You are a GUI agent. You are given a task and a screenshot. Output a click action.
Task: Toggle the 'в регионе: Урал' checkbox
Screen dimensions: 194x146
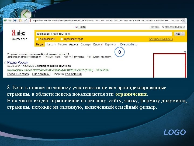point(62,39)
